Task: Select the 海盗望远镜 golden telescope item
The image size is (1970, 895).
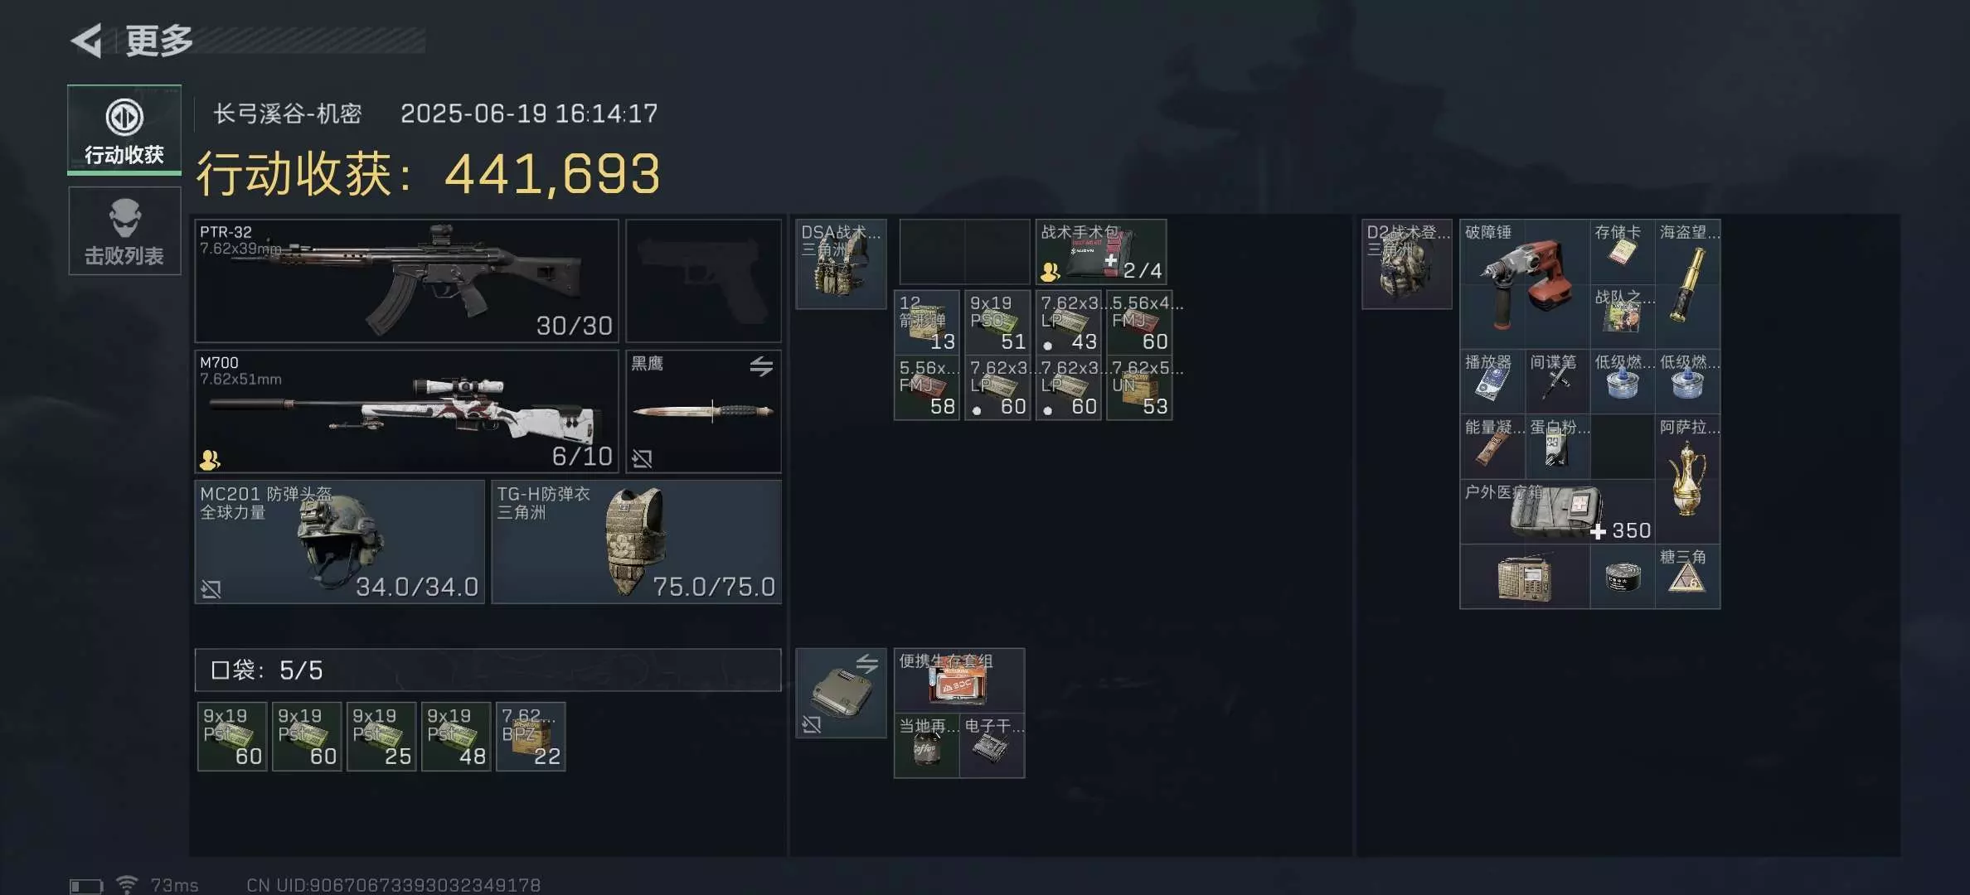Action: point(1688,284)
